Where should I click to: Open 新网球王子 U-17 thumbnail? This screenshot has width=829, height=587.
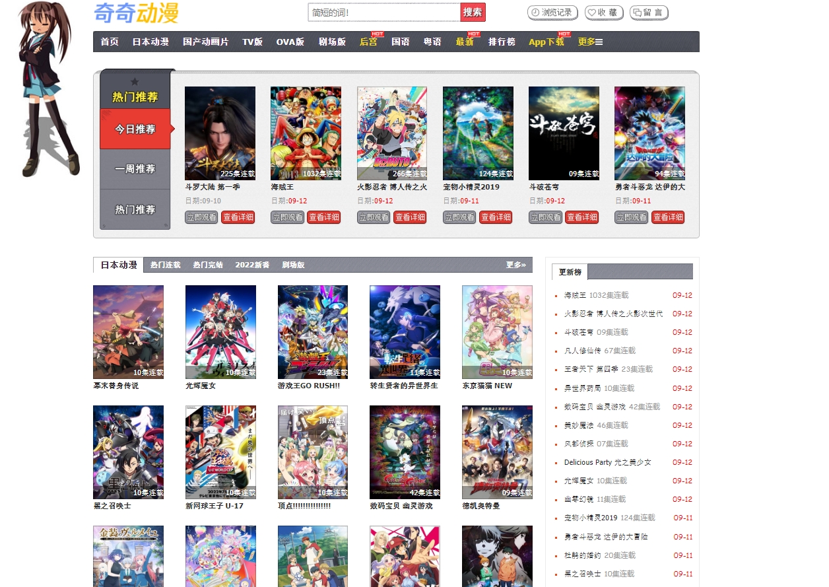(220, 452)
